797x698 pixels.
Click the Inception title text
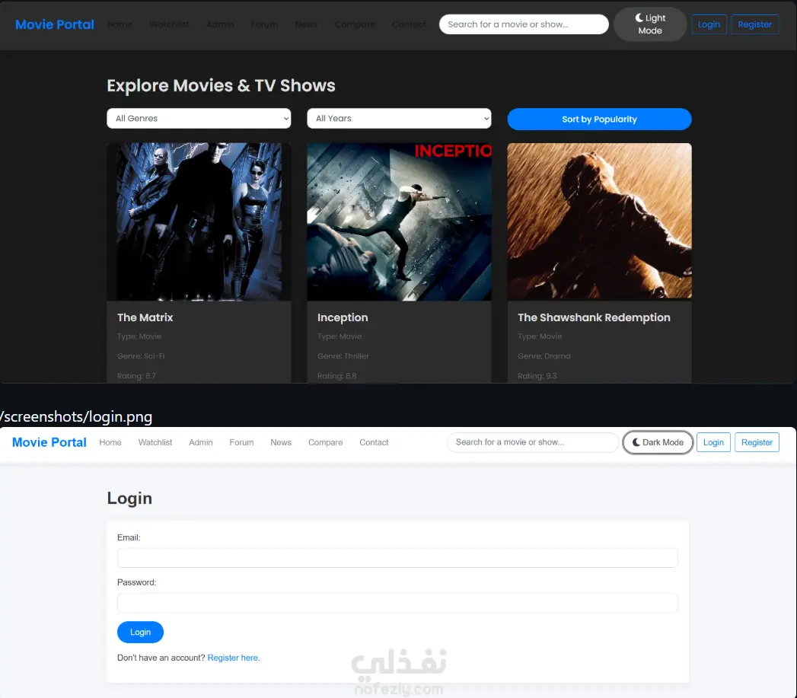[343, 317]
